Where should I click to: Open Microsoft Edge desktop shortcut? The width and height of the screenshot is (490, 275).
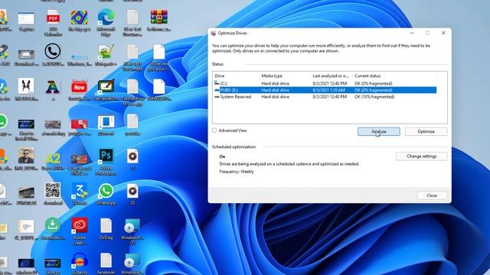coord(106,17)
